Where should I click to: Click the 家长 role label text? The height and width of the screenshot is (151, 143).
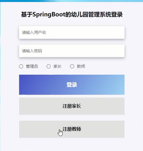point(57,66)
